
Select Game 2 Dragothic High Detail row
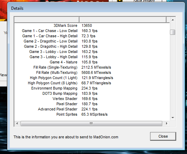pos(92,46)
